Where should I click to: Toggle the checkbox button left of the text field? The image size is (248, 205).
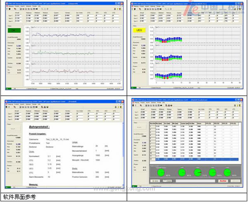[x=168, y=181]
